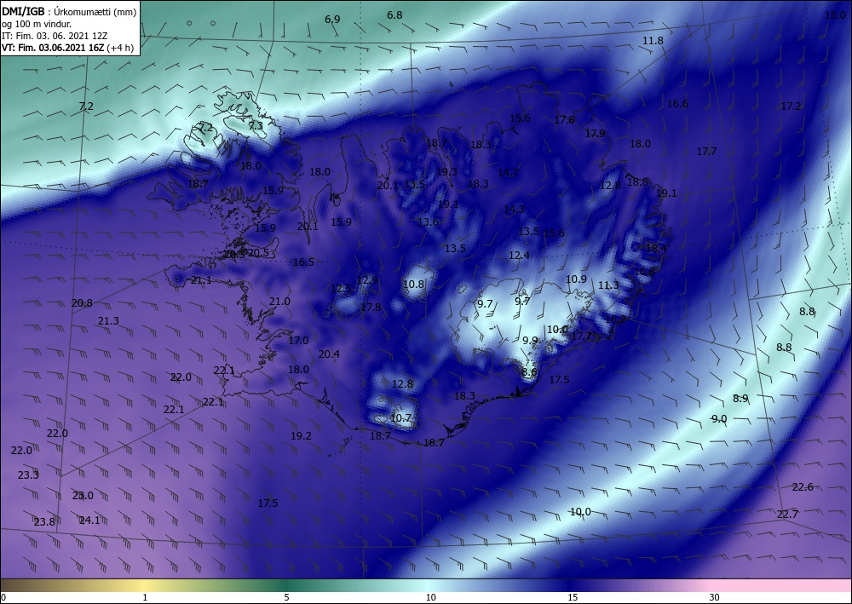Screen dimensions: 852x604
Task: Click the 24.1 value label
Action: [89, 521]
